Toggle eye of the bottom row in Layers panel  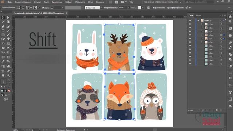click(x=190, y=64)
